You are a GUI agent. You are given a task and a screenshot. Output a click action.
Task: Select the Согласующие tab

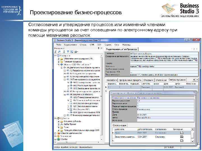[120, 125]
